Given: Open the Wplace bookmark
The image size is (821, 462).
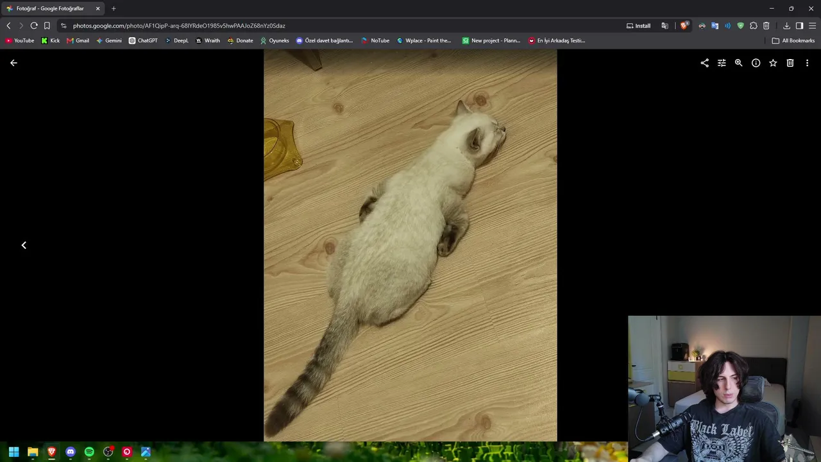Looking at the screenshot, I should (424, 40).
